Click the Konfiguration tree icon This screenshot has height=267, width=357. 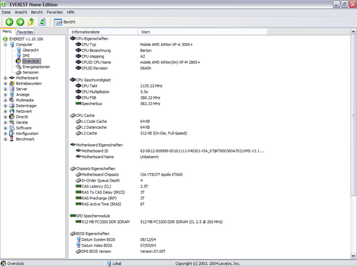[x=12, y=133]
